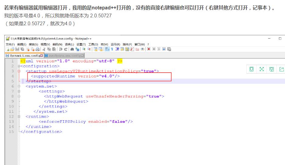This screenshot has height=165, width=285.
Task: Click the green save image floating icon
Action: coord(272,69)
